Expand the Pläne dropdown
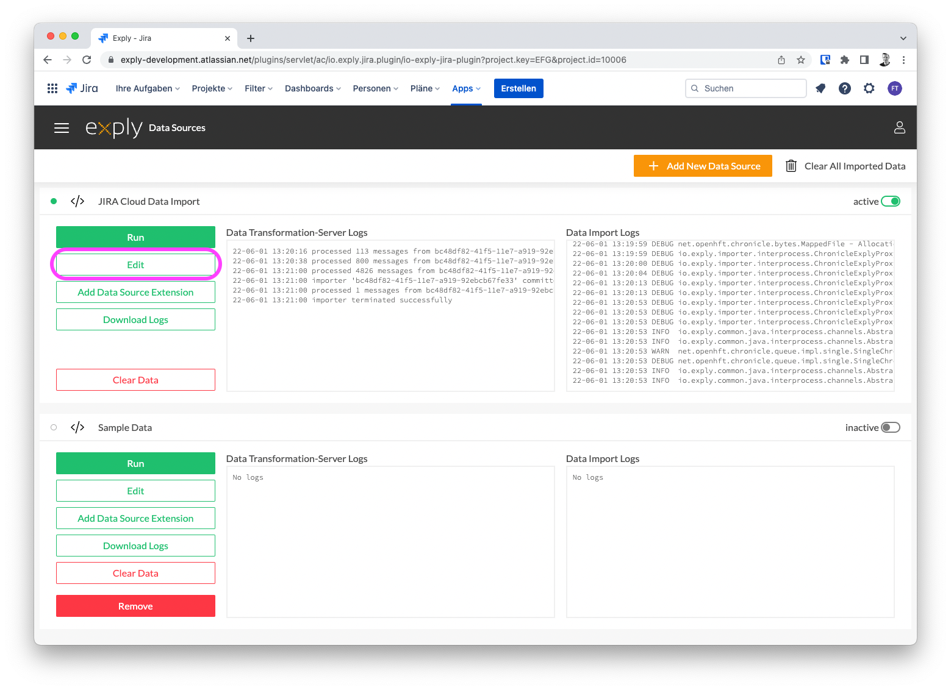Screen dimensions: 951x690 click(425, 88)
